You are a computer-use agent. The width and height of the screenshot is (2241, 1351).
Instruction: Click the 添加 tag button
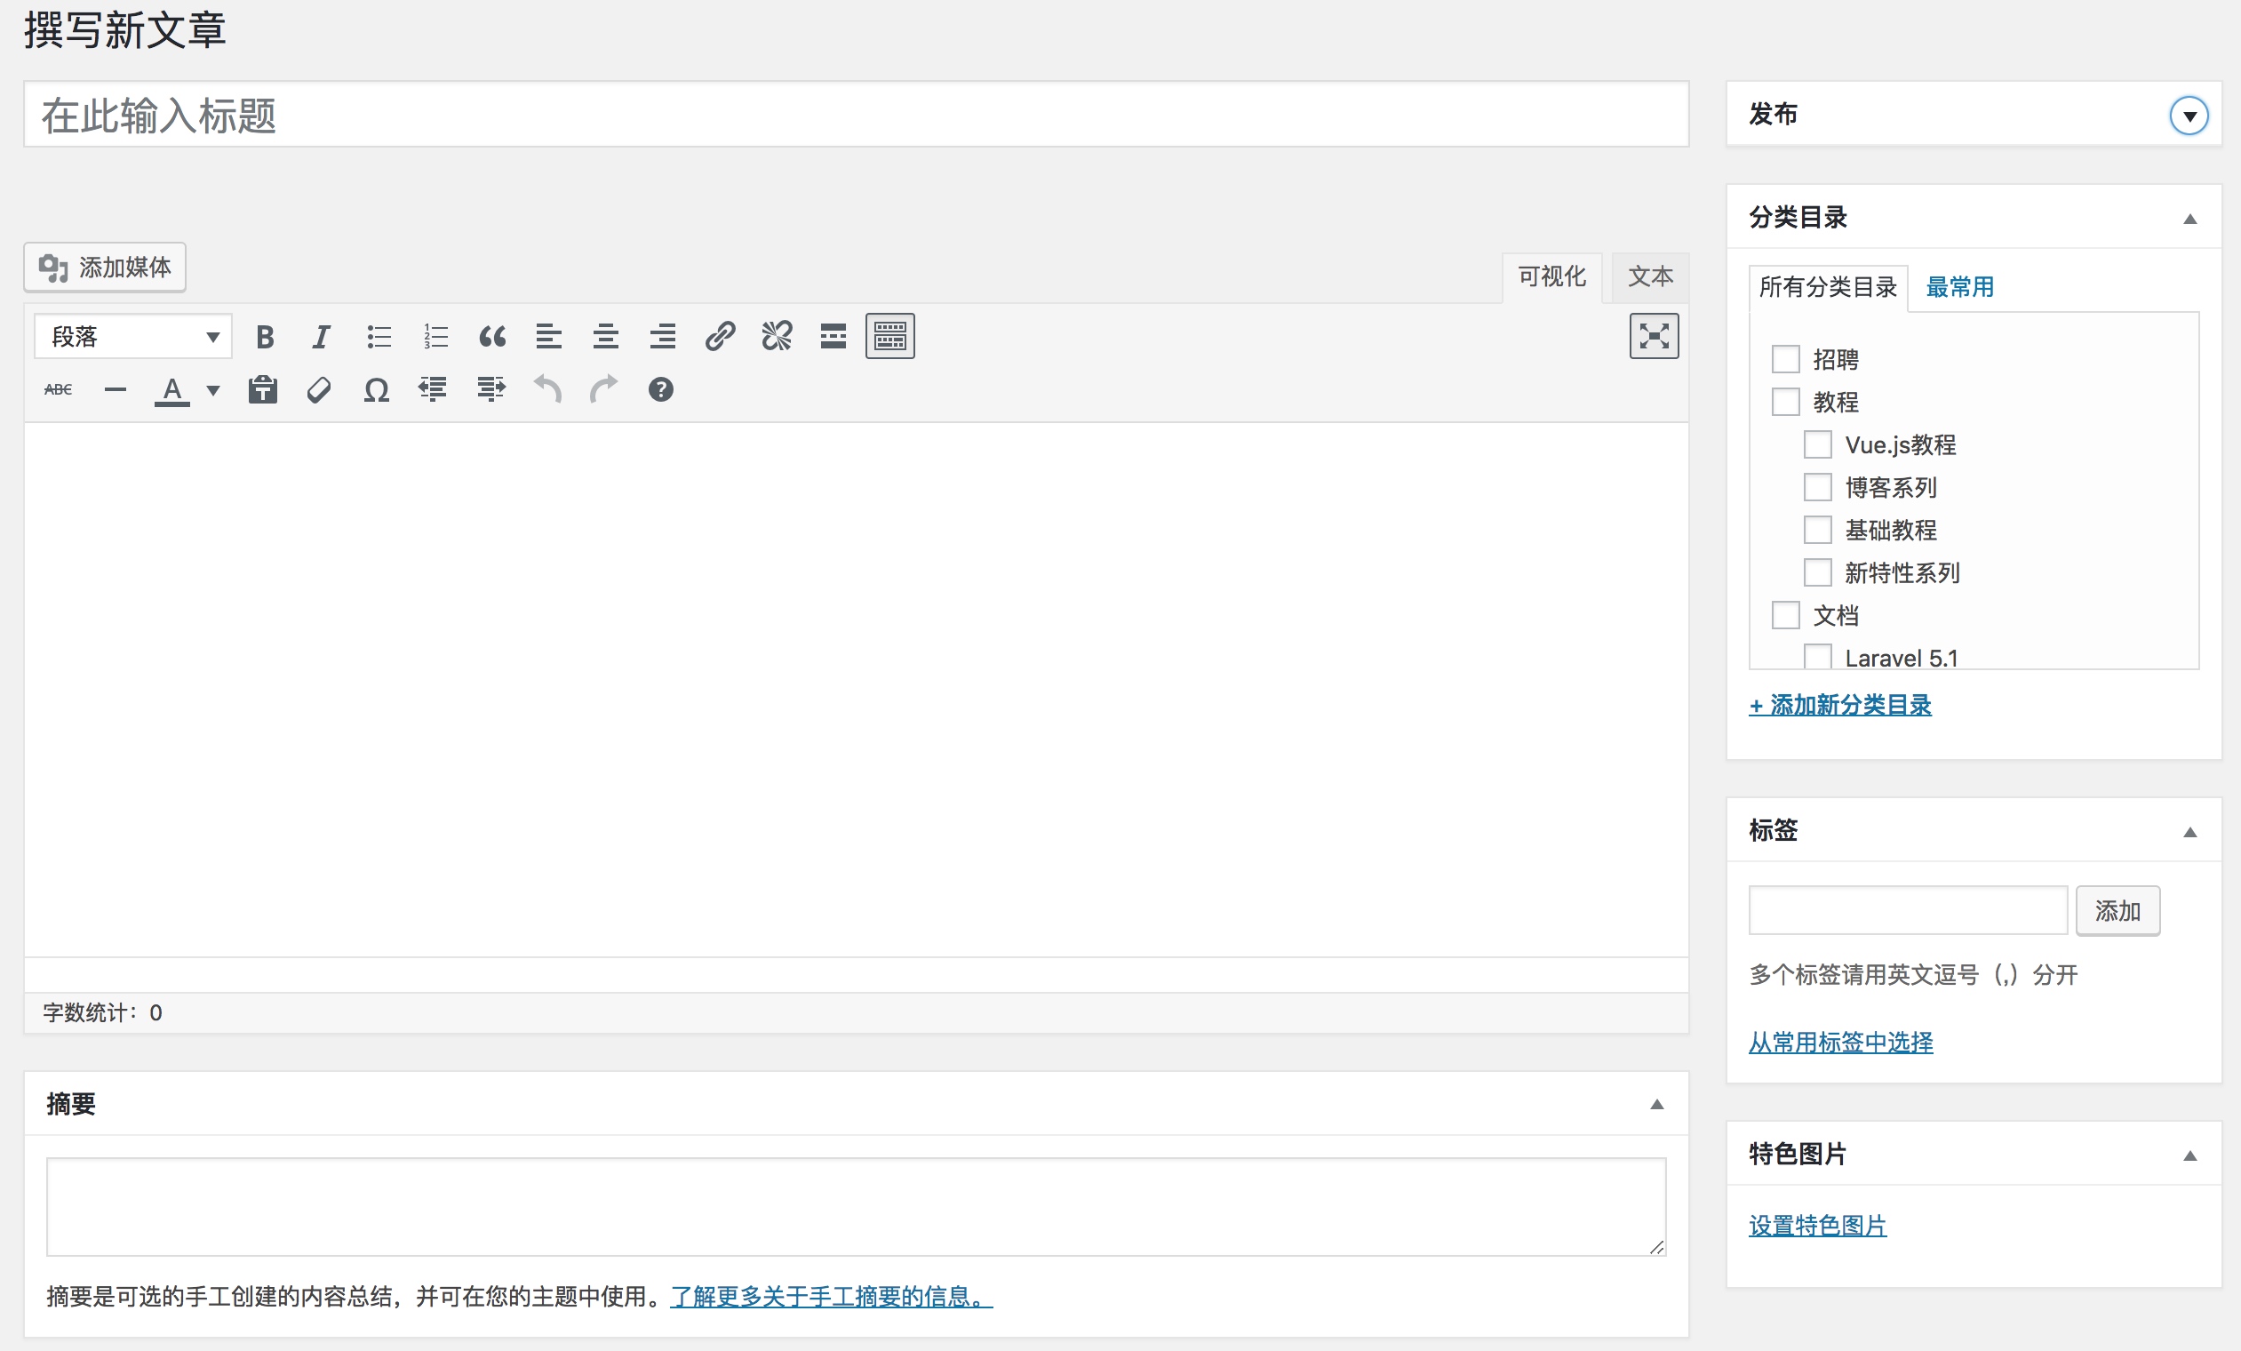coord(2117,911)
